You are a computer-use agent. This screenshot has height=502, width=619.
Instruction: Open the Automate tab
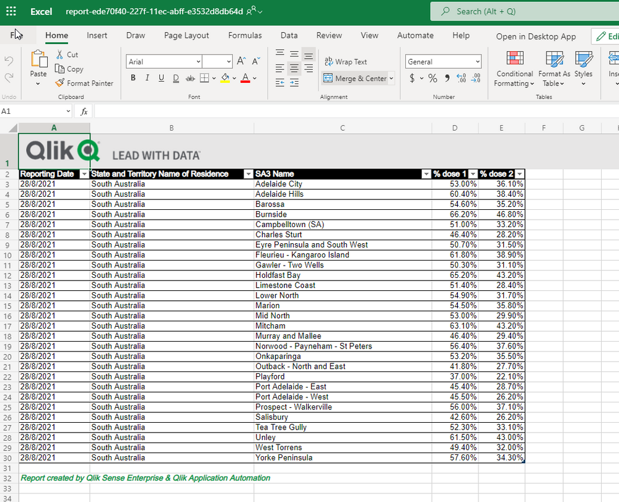click(415, 35)
